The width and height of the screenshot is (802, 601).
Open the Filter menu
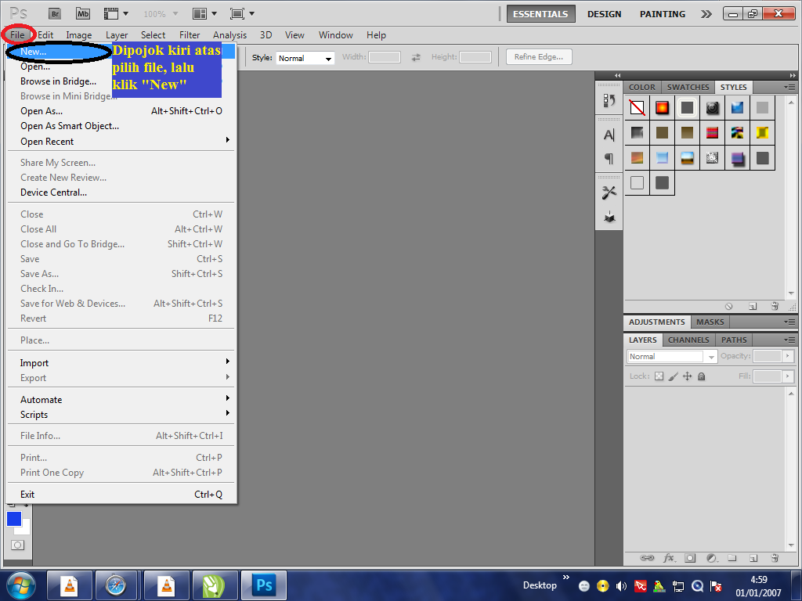point(190,34)
